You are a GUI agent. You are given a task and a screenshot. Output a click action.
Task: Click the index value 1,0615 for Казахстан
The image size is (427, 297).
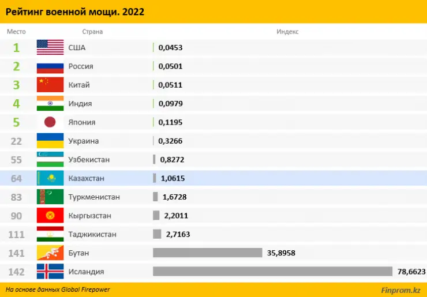click(173, 178)
